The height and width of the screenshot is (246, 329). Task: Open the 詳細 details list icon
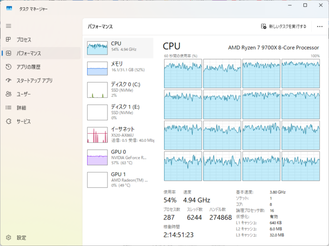click(x=8, y=108)
